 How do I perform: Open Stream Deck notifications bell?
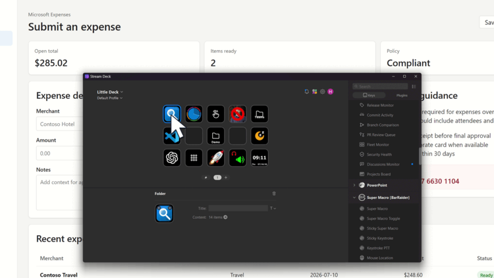(306, 91)
